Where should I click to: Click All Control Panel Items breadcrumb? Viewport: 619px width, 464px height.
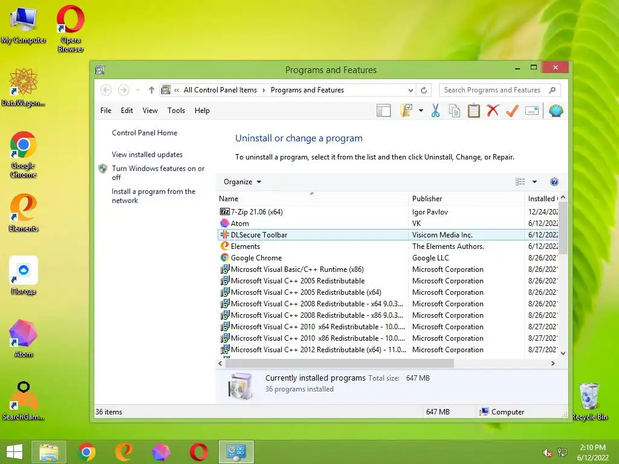point(220,90)
